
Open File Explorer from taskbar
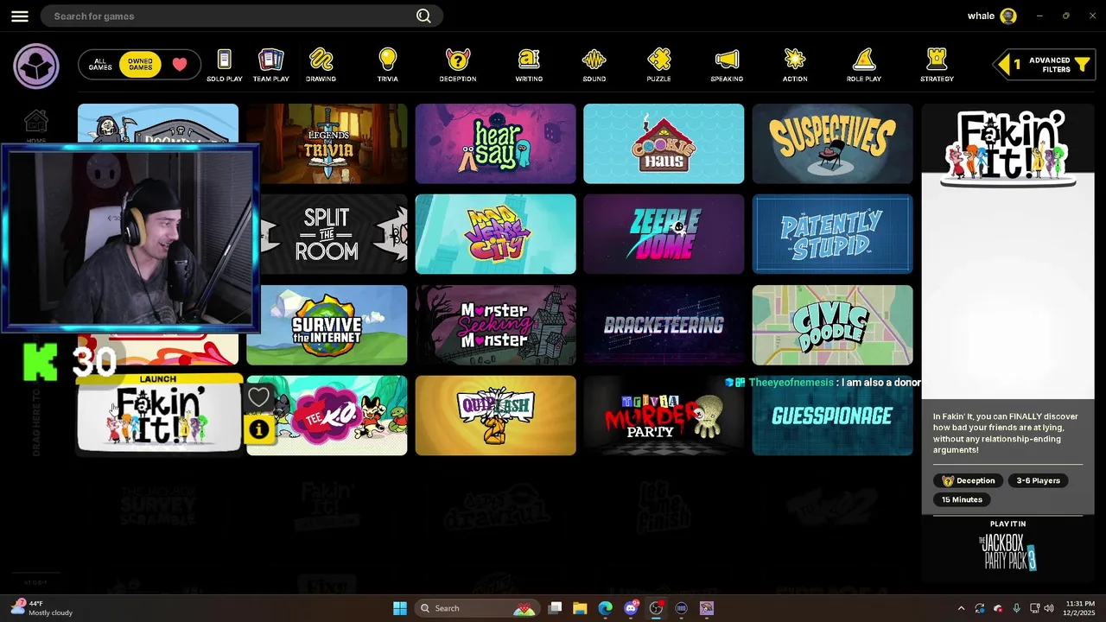click(x=580, y=608)
